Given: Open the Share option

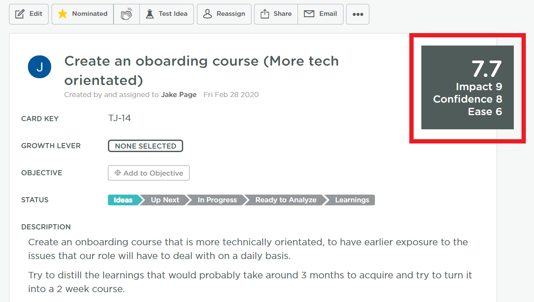Looking at the screenshot, I should [276, 14].
